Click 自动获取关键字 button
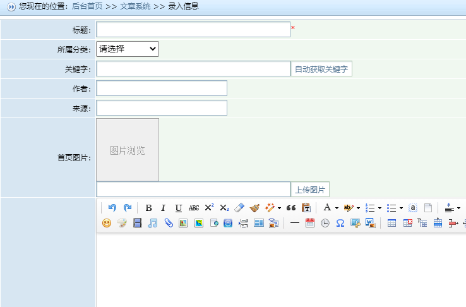 321,69
